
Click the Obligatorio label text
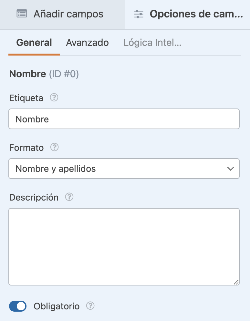pyautogui.click(x=57, y=306)
